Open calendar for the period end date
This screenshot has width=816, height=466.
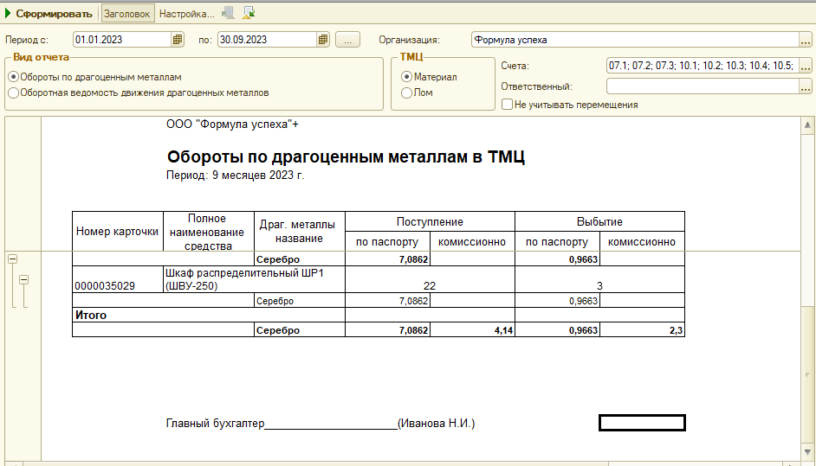pos(323,39)
